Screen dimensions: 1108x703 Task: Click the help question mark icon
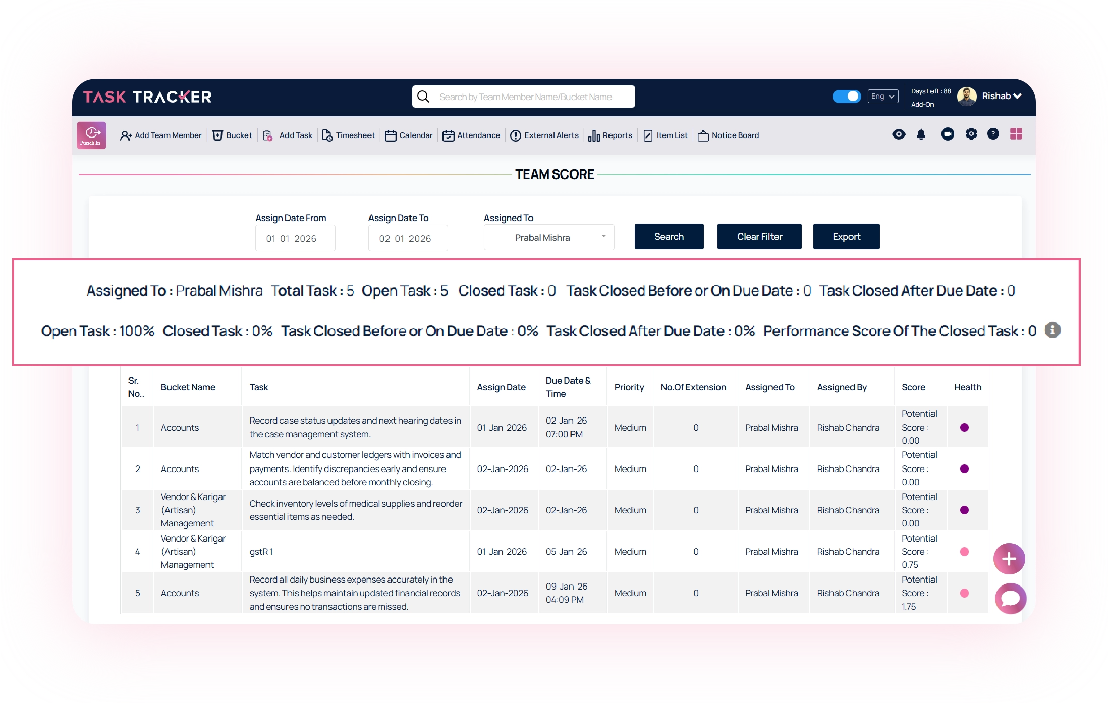pos(992,134)
